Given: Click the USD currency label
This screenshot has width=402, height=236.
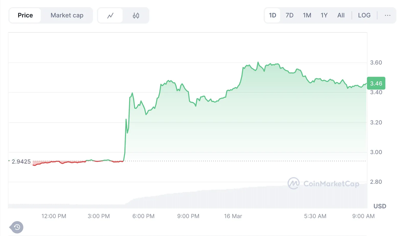Looking at the screenshot, I should [x=380, y=206].
